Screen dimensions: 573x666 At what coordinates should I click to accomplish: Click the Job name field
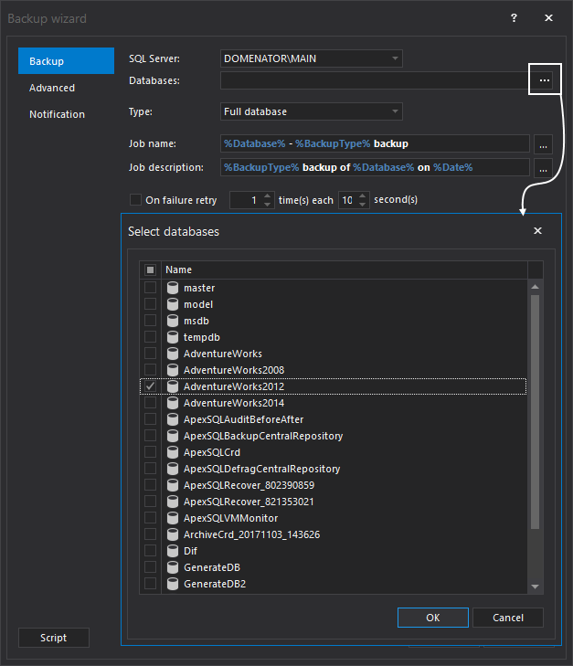click(375, 143)
